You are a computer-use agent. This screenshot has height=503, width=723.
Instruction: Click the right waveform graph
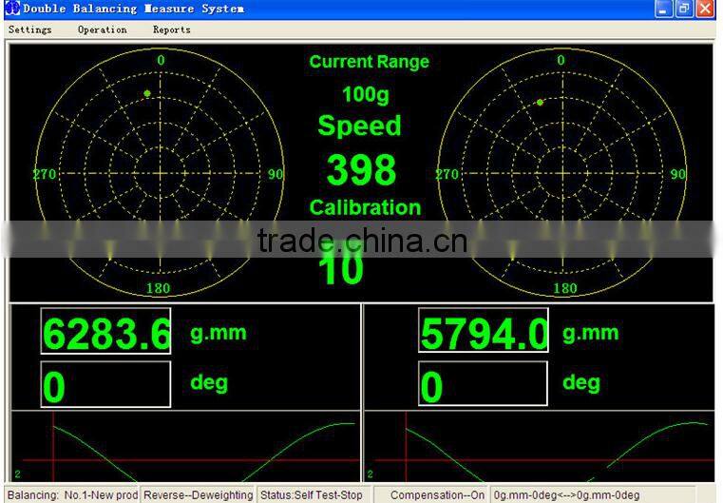(x=539, y=446)
